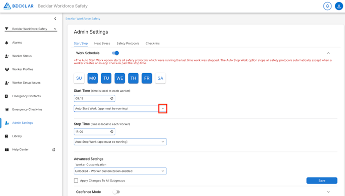Open the user account avatar icon

coord(339,6)
